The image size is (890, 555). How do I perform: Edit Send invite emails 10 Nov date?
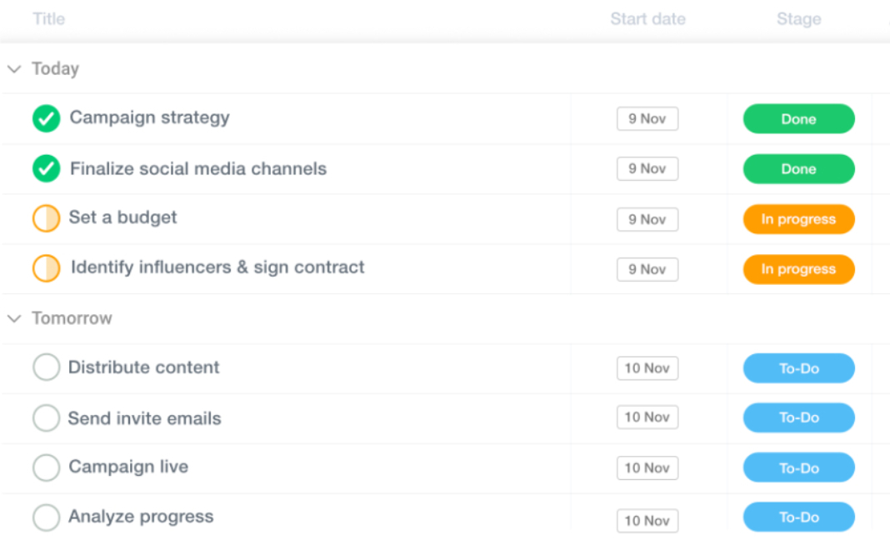(x=647, y=417)
